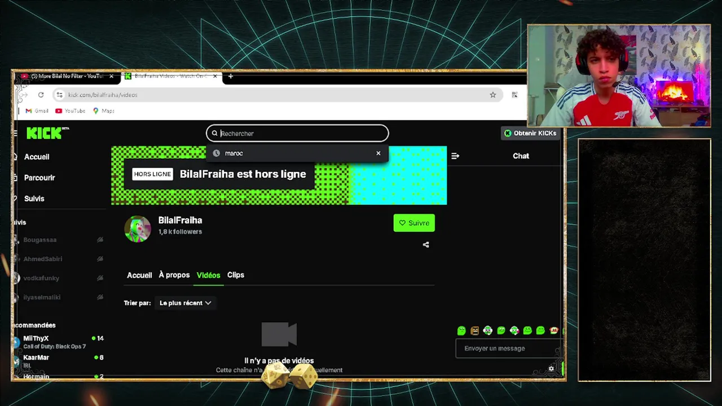Open the Maps bookmark
The width and height of the screenshot is (722, 406).
(x=104, y=111)
